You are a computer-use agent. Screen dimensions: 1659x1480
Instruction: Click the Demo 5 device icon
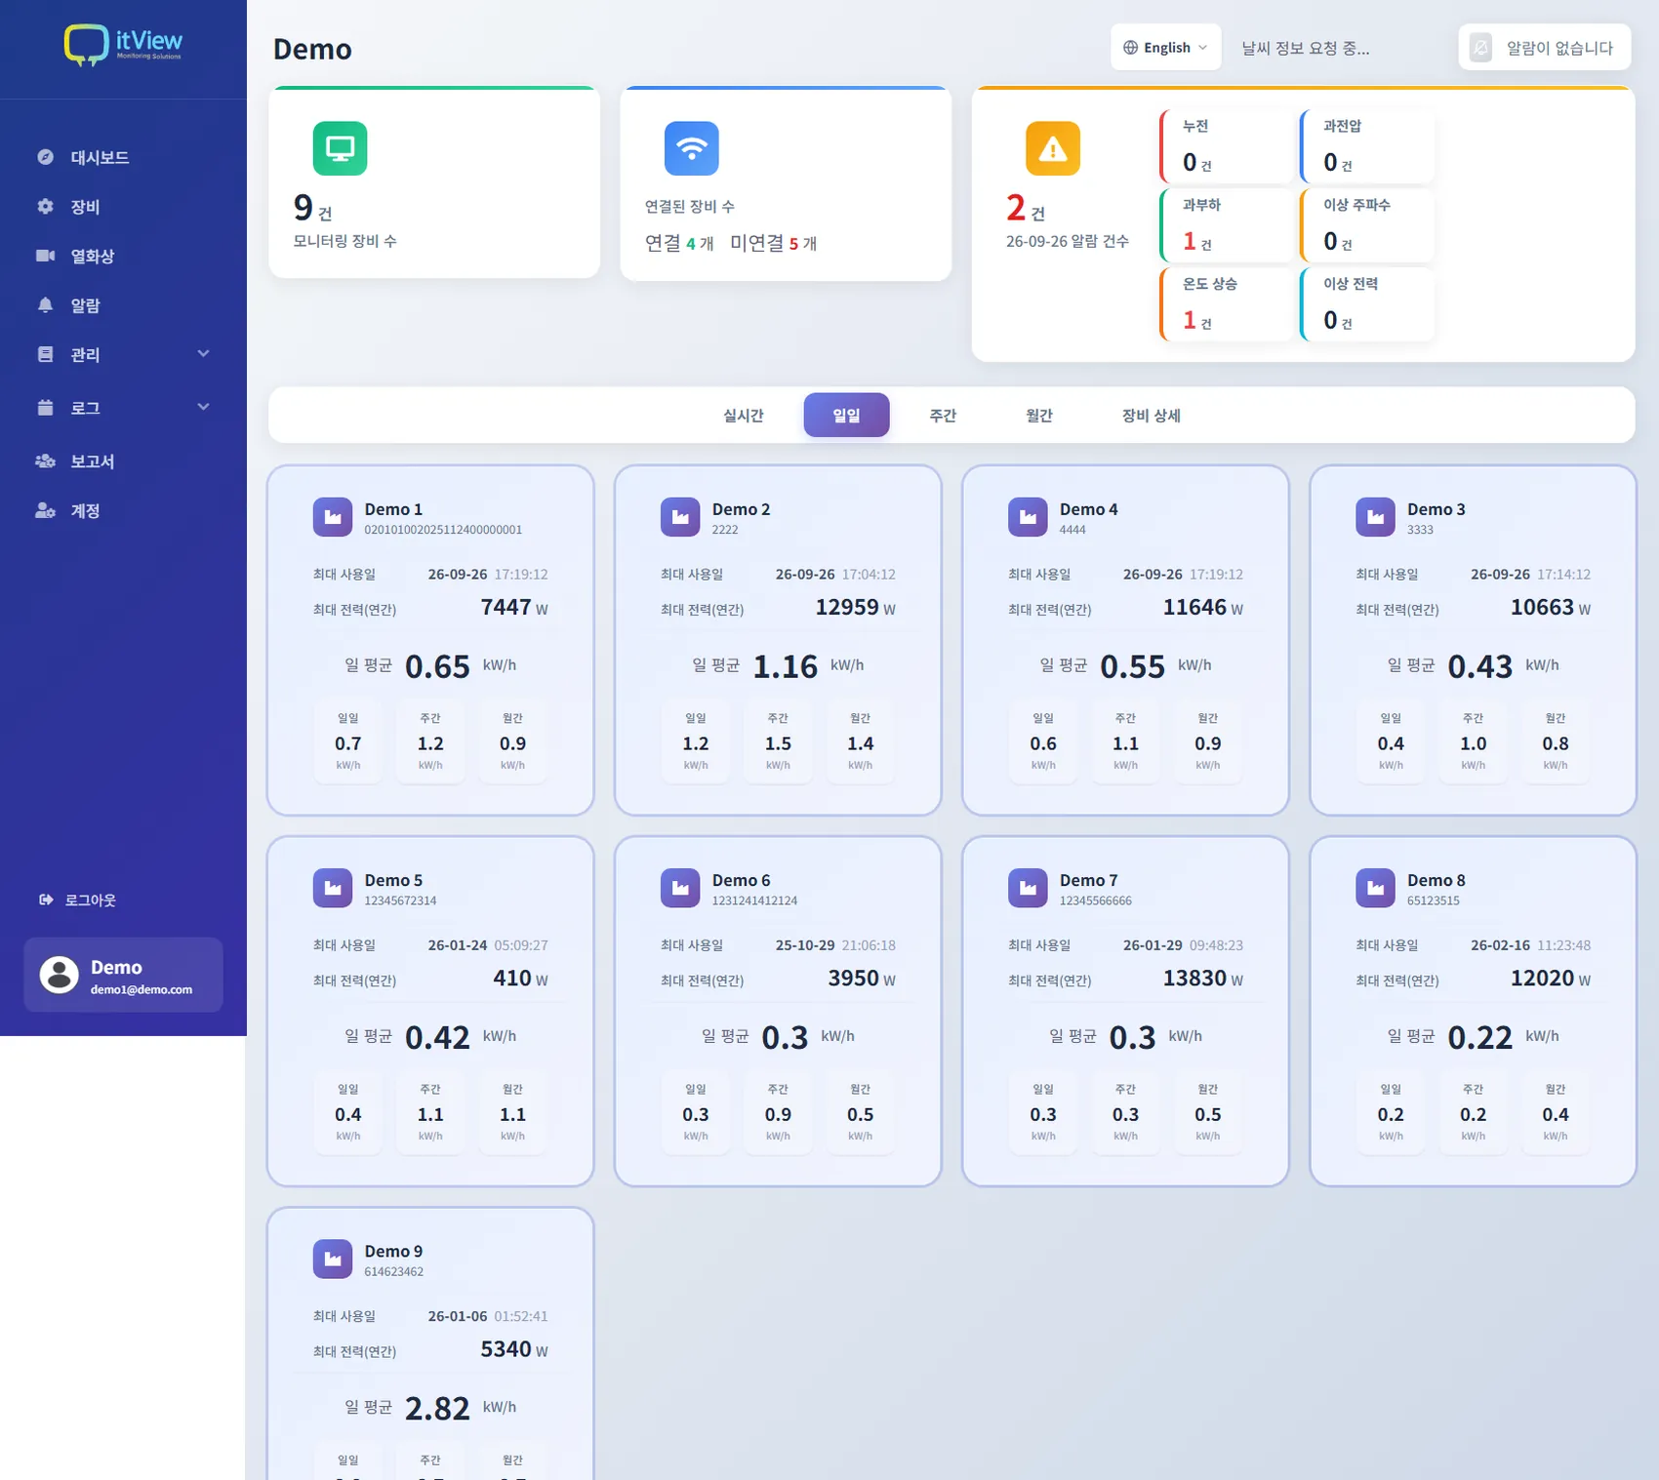pos(332,888)
